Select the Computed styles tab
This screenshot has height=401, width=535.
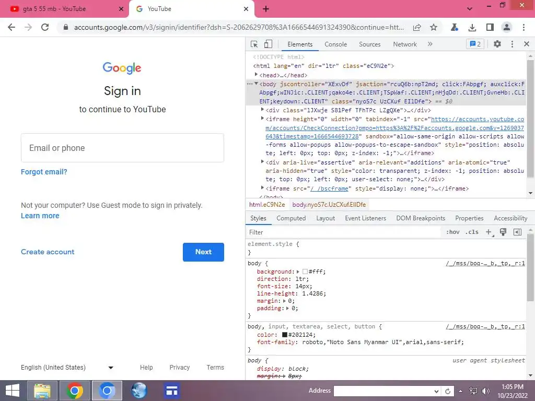point(291,218)
